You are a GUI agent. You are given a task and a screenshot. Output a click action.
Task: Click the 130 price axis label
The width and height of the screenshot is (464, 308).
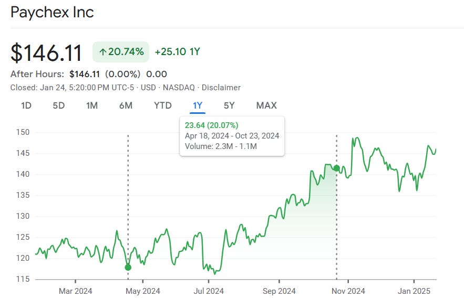click(x=23, y=216)
